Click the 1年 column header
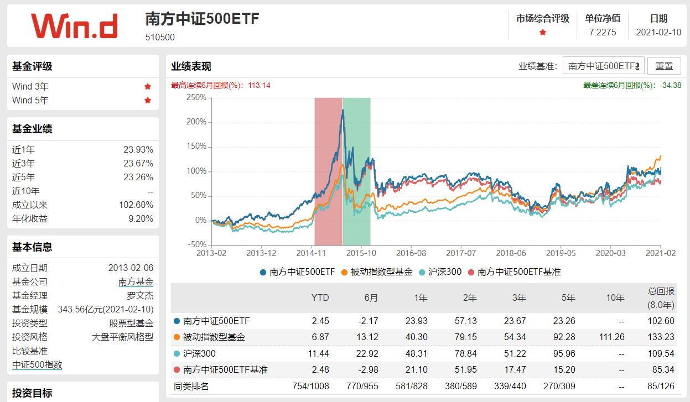 (420, 297)
